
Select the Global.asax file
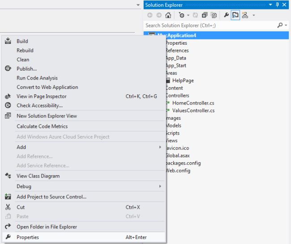tap(178, 156)
